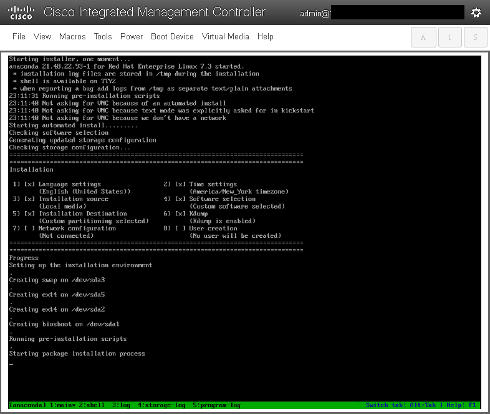Viewport: 490px width, 414px height.
Task: Click the 5:program-log tab in status bar
Action: tap(216, 405)
